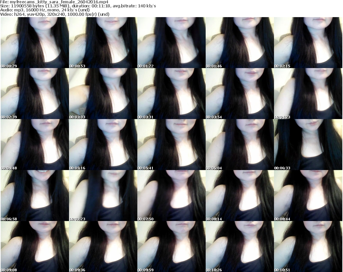Select the thumbnail stamped 00:04:48
343x272 pixels.
(35, 145)
